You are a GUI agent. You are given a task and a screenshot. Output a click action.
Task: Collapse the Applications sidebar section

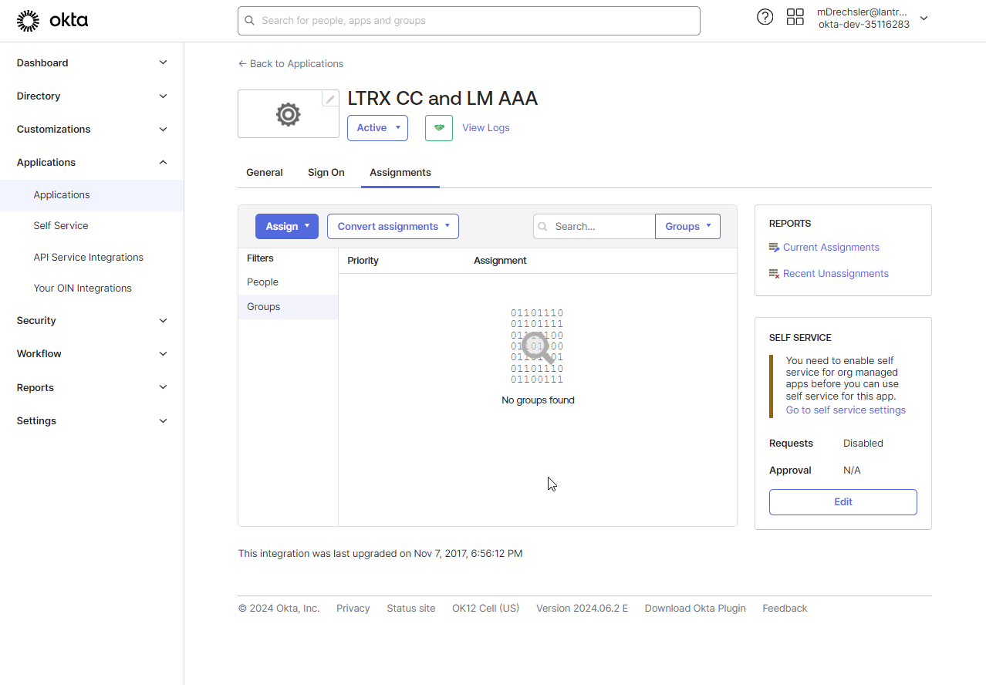[92, 163]
